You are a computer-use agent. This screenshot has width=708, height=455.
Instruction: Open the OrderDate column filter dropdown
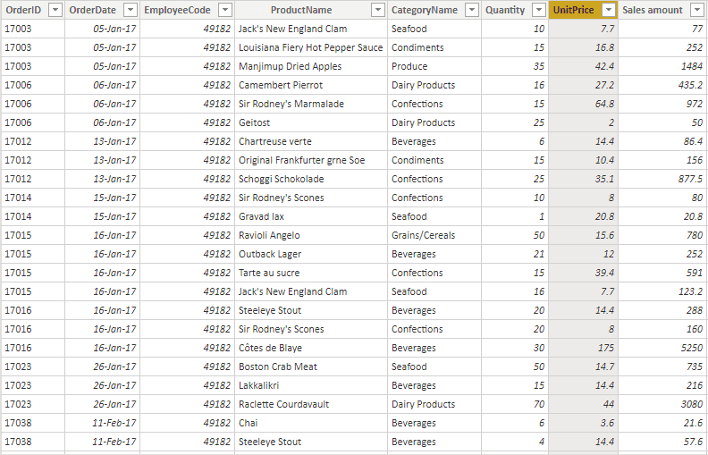pyautogui.click(x=130, y=10)
